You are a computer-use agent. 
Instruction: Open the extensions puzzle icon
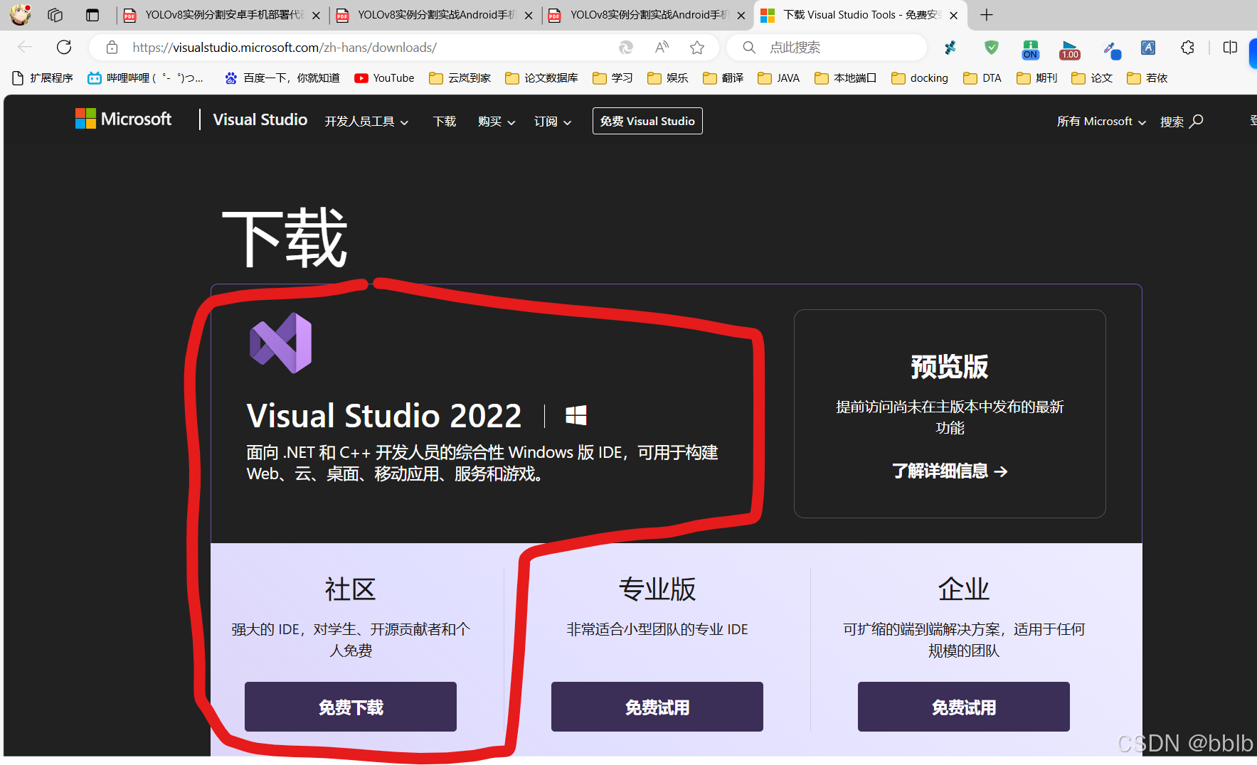(x=1187, y=48)
